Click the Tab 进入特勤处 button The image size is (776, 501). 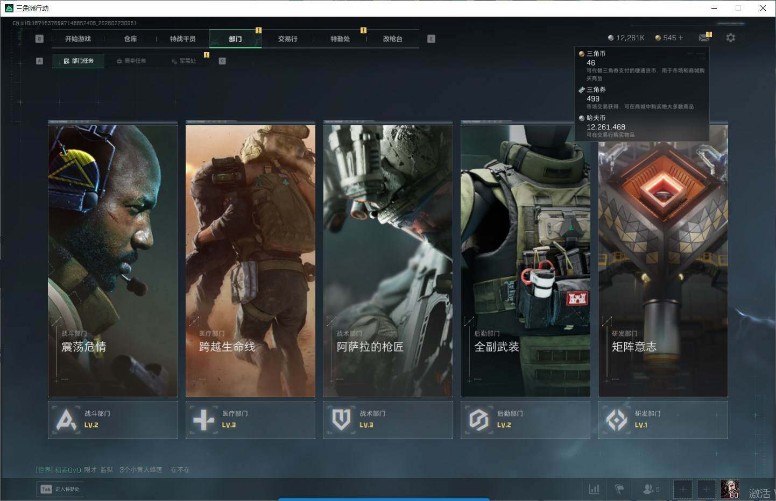coord(60,489)
